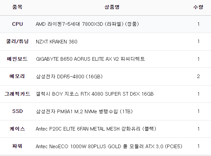
Task: Open the Antec P20C ELITE case product
Action: pyautogui.click(x=96, y=129)
